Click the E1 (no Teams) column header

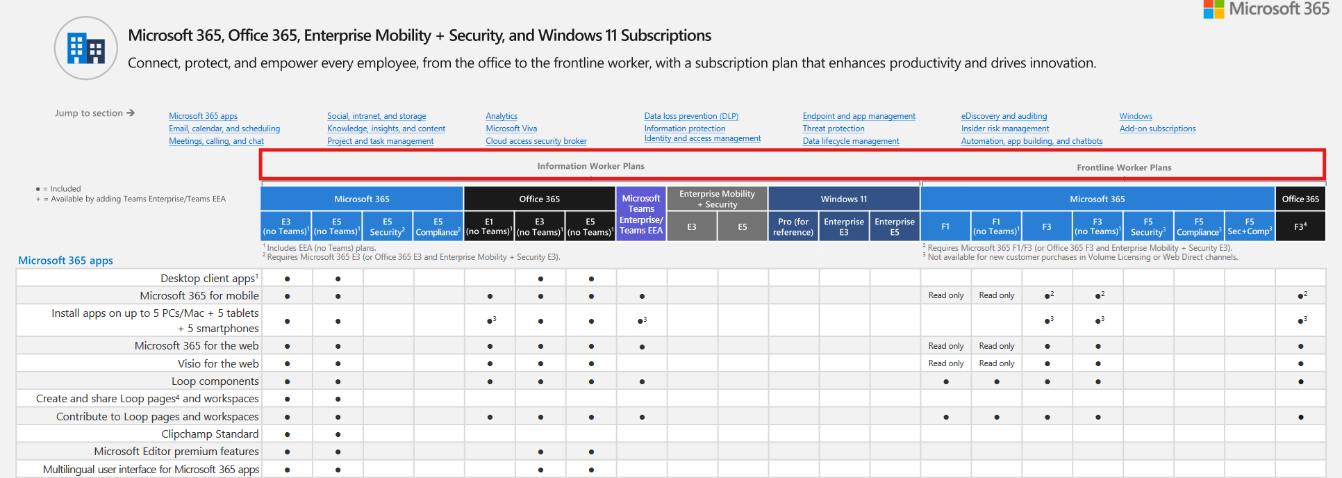click(x=489, y=226)
